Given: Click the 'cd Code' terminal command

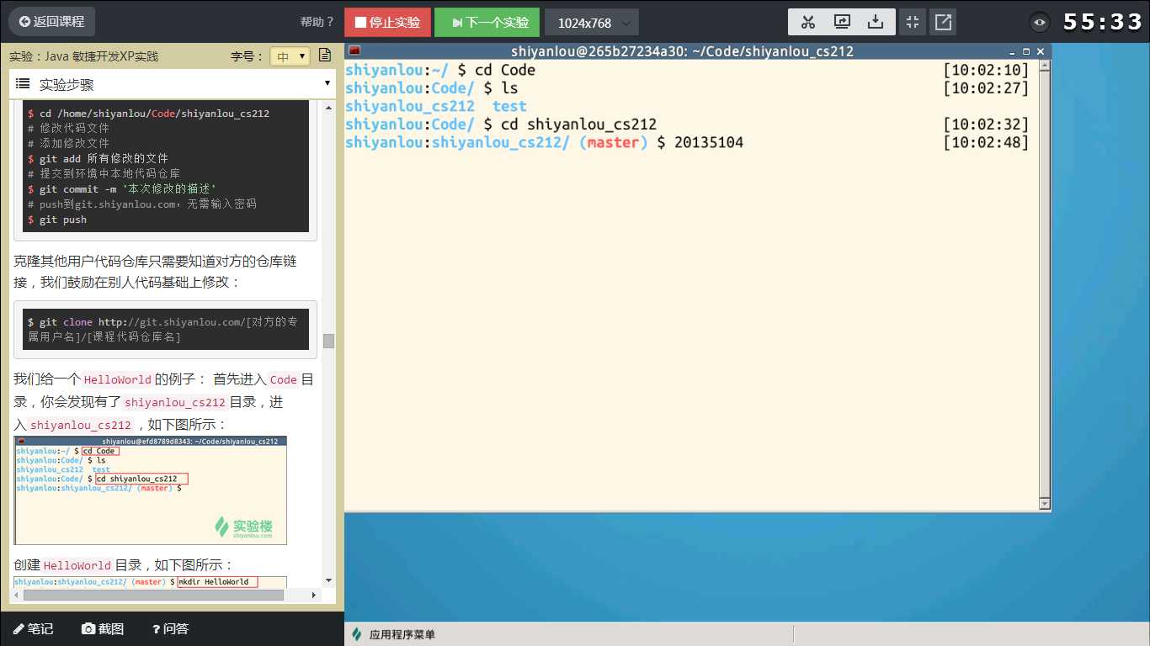Looking at the screenshot, I should (505, 70).
